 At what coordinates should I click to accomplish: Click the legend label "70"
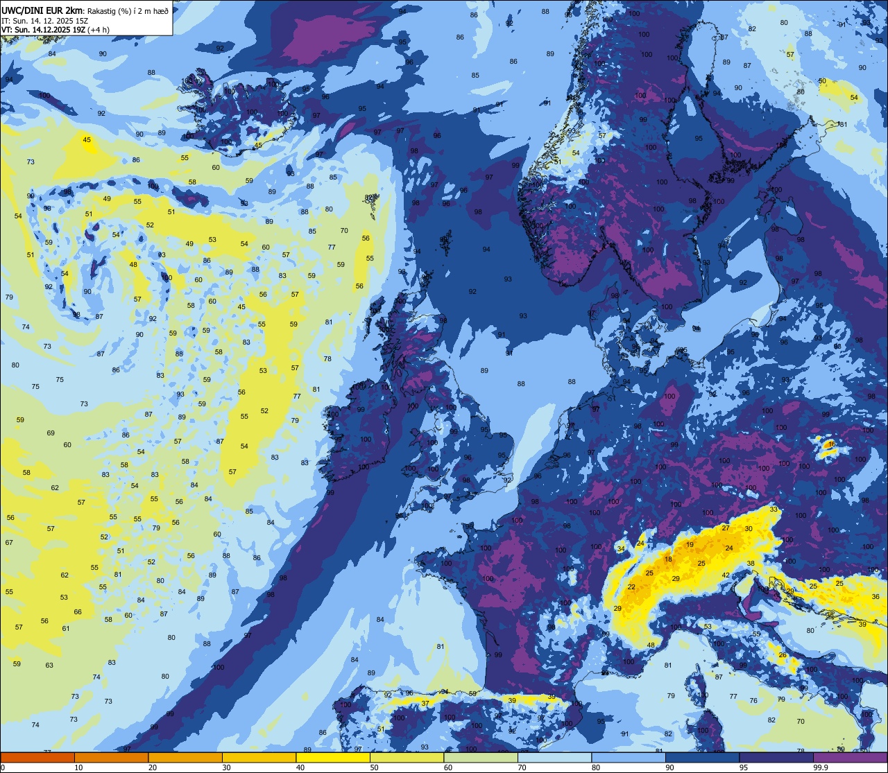pyautogui.click(x=522, y=767)
